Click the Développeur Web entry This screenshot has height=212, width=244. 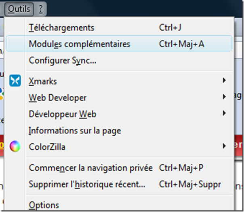(62, 114)
